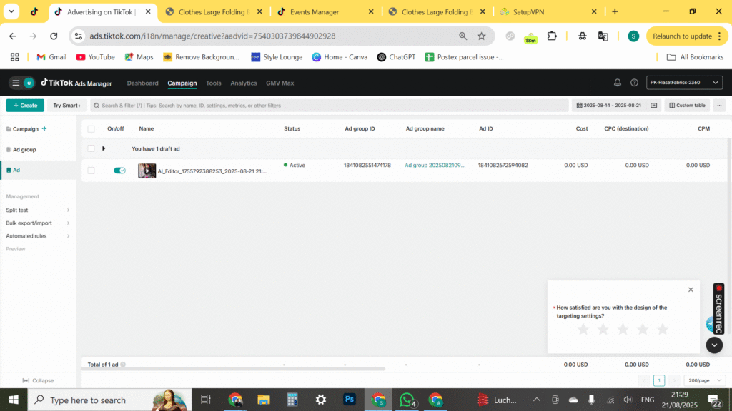Click the plus icon beside Campaign
Viewport: 732px width, 411px height.
(44, 128)
